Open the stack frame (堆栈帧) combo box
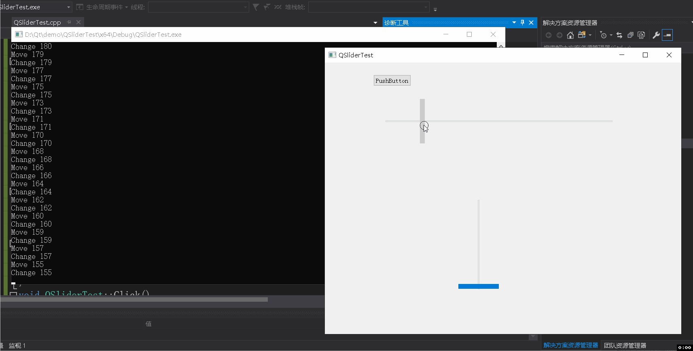This screenshot has width=693, height=351. (369, 7)
